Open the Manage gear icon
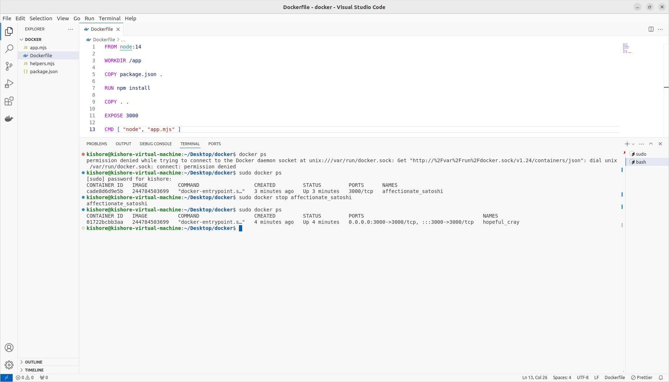The image size is (669, 382). [9, 365]
